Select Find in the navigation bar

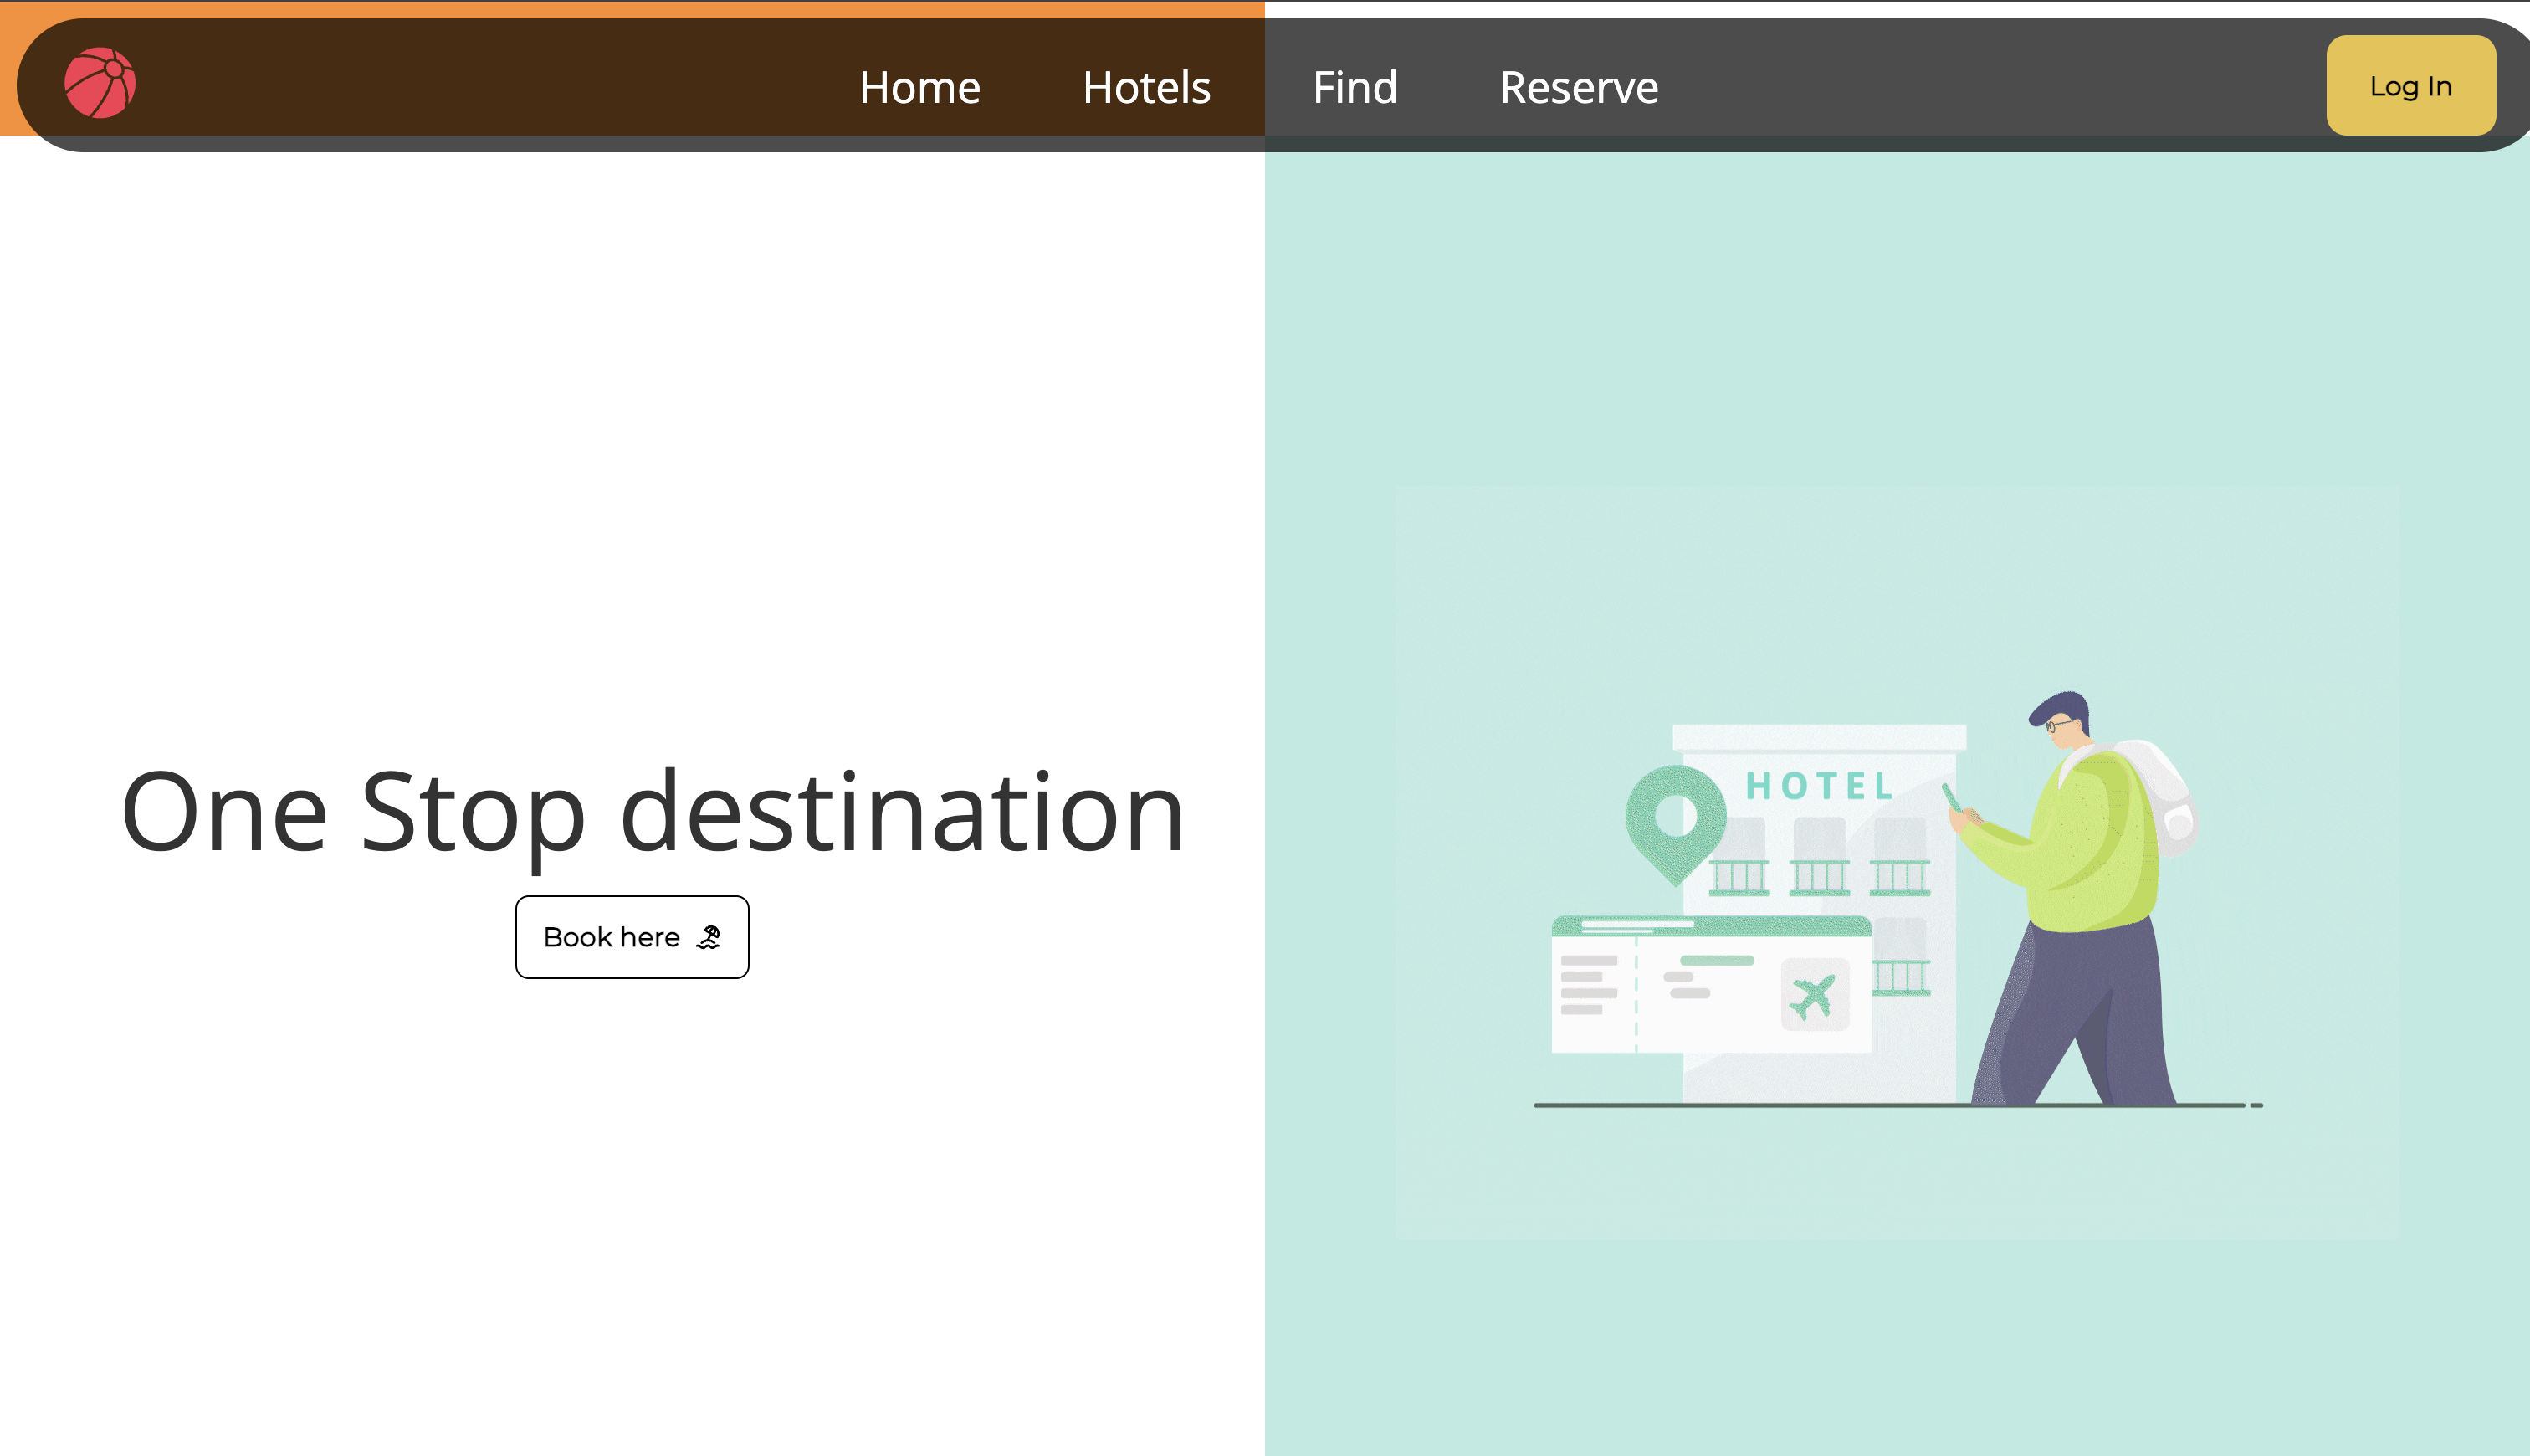1355,88
